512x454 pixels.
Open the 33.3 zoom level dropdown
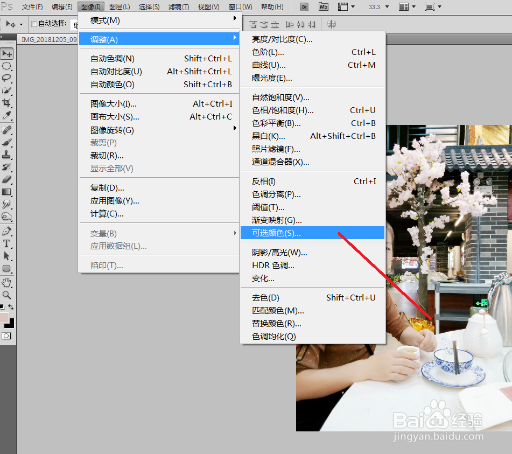[x=387, y=7]
